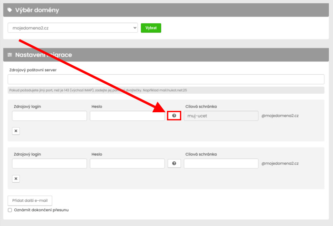Click the Zdrojový poštovní server field

click(166, 79)
